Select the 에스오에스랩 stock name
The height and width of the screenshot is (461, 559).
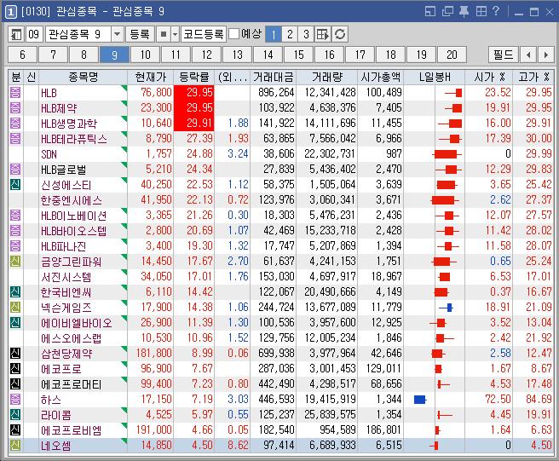[72, 338]
